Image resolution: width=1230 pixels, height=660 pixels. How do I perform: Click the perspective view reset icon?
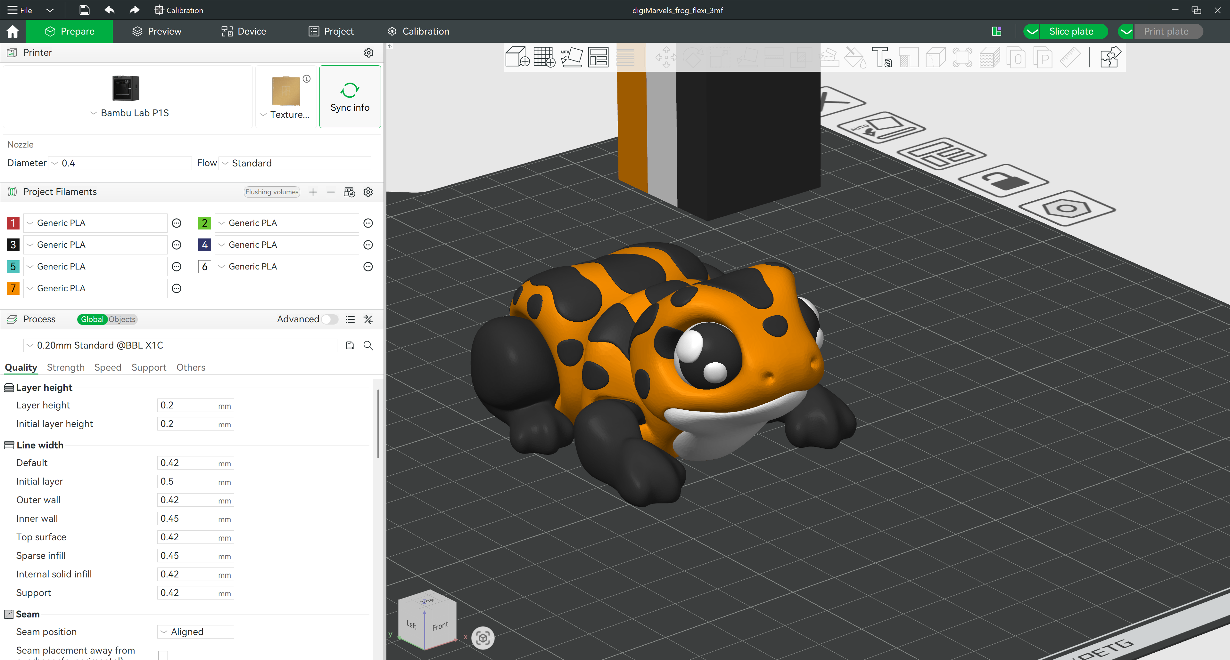483,638
